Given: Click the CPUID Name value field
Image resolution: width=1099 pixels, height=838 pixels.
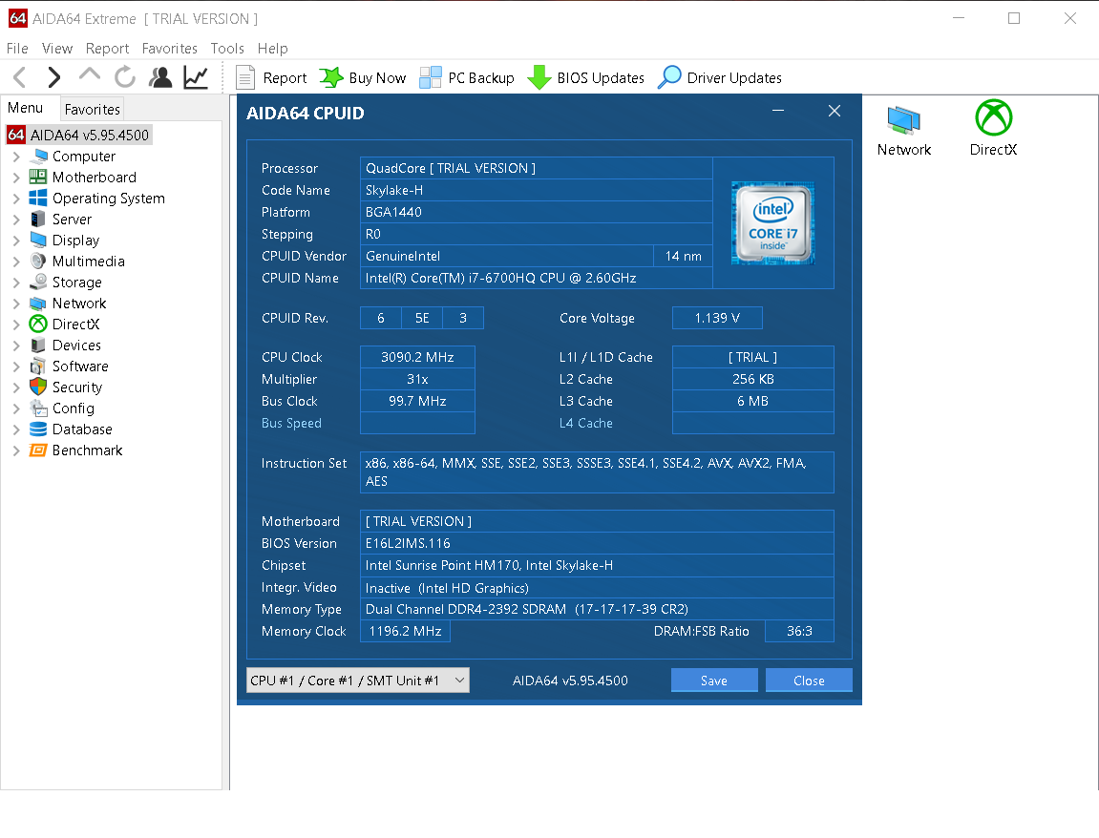Looking at the screenshot, I should point(537,278).
